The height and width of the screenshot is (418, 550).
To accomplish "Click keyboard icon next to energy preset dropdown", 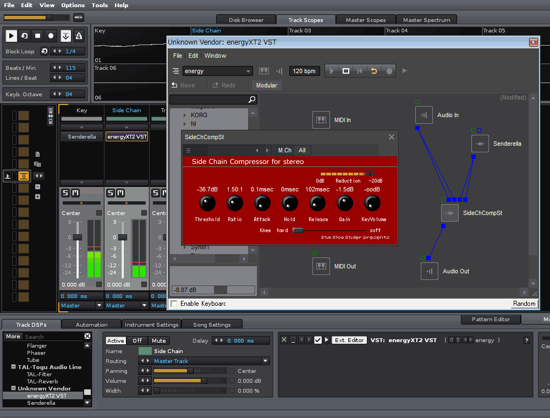I will pos(264,71).
